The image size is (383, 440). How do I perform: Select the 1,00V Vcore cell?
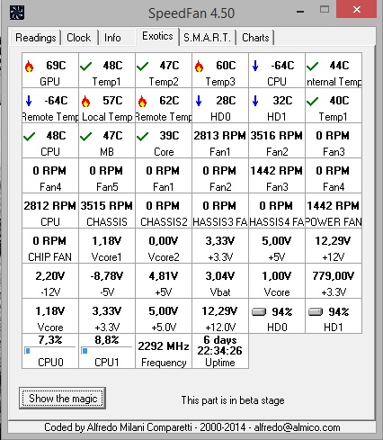pyautogui.click(x=277, y=281)
